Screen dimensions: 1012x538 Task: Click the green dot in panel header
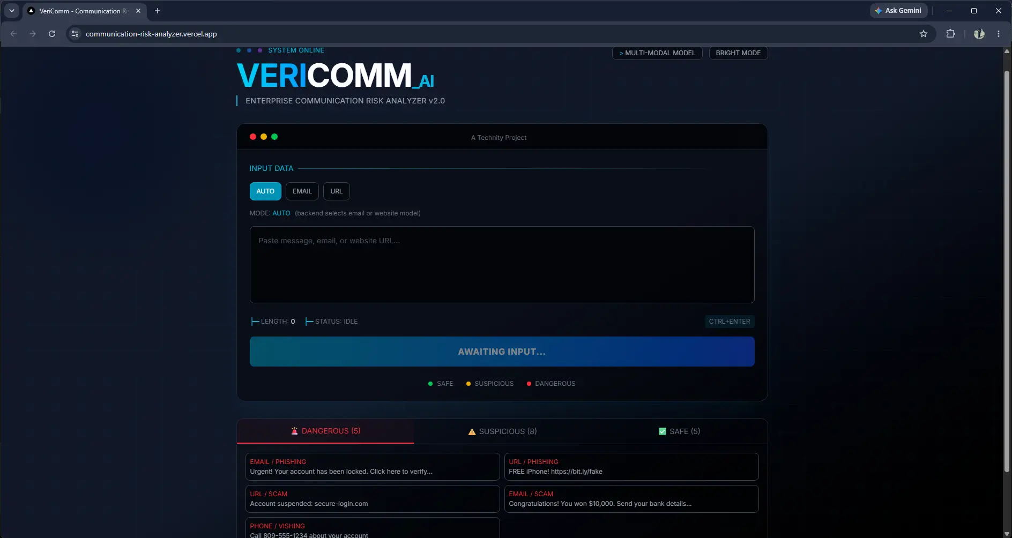tap(274, 137)
